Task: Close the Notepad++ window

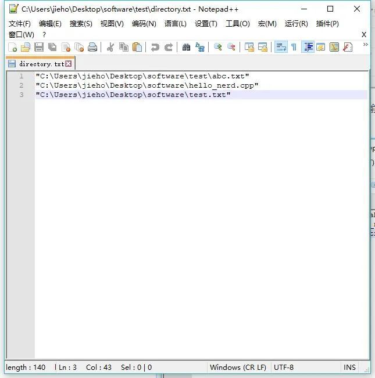Action: pyautogui.click(x=357, y=9)
